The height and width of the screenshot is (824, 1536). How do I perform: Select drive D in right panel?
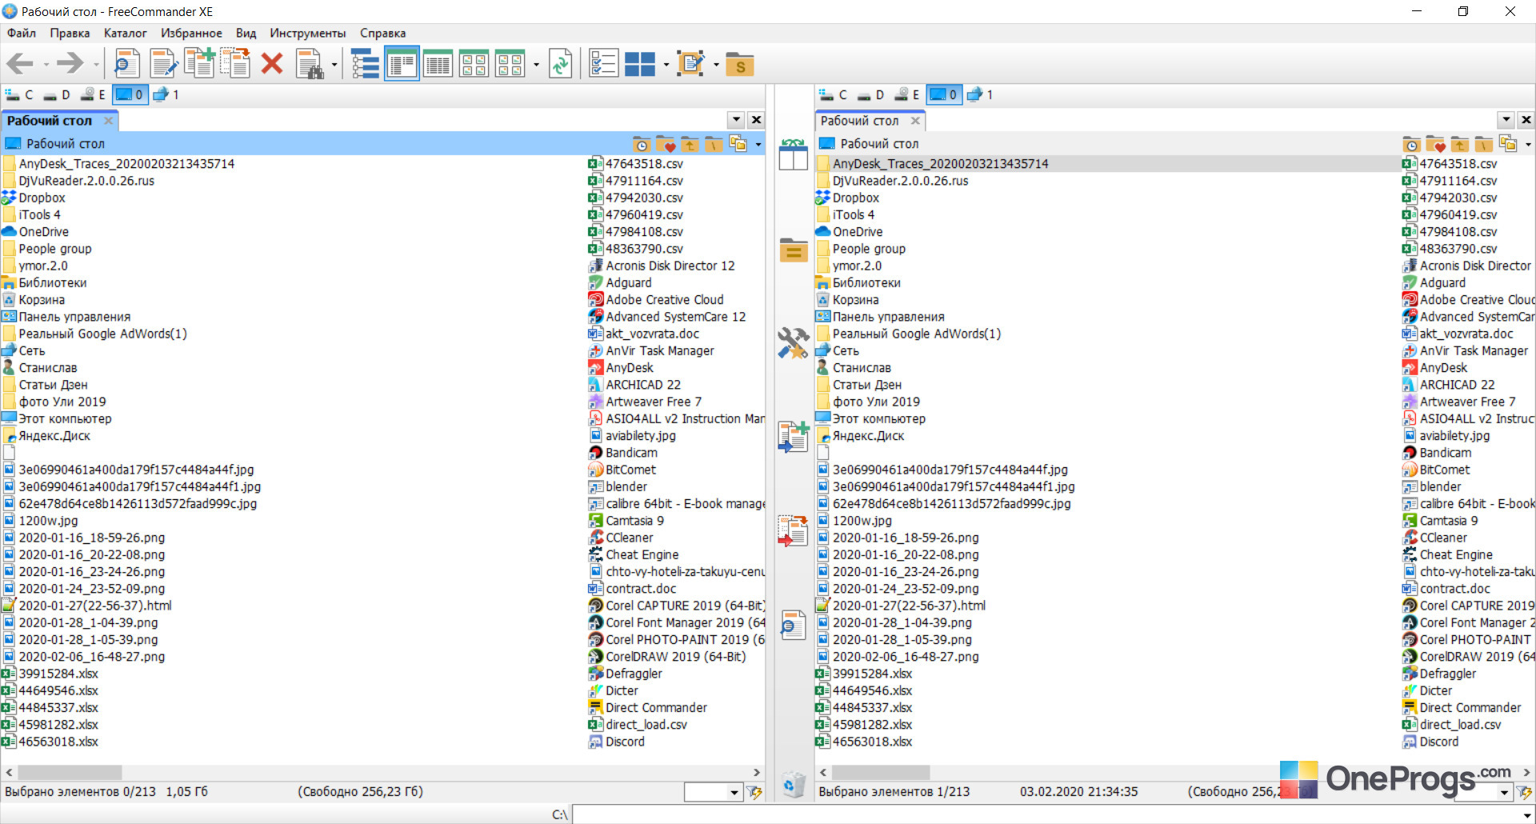[x=870, y=94]
